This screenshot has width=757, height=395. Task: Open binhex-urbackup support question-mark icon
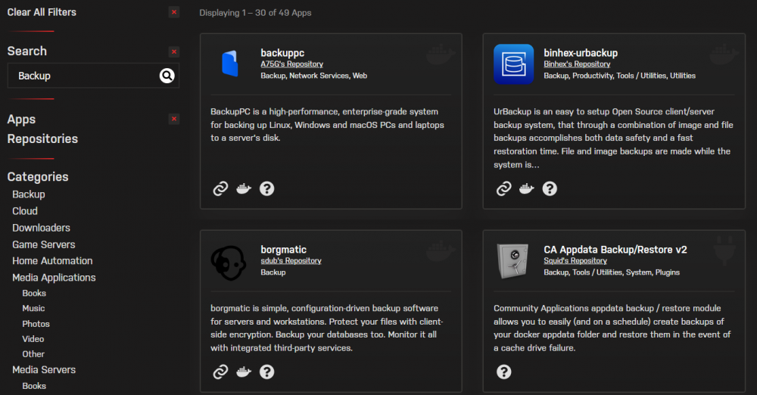point(550,188)
